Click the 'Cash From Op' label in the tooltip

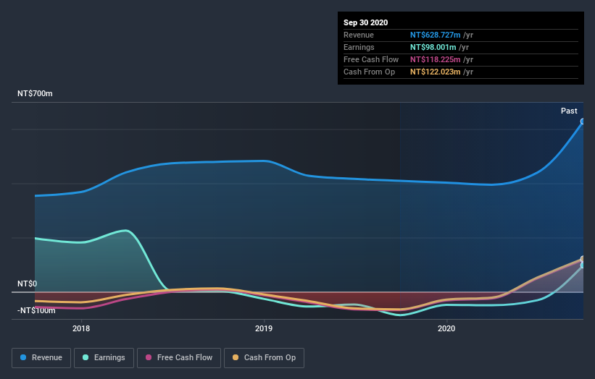coord(369,72)
